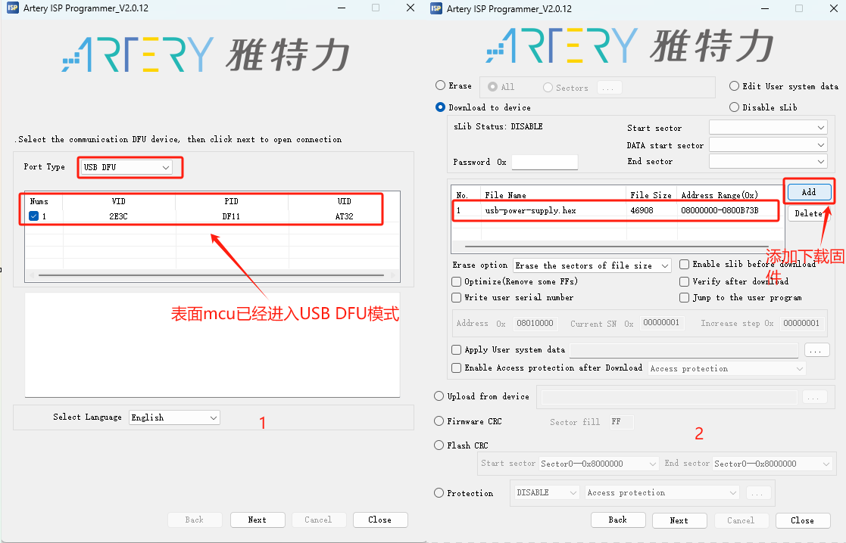Open the DATA start sector dropdown
846x543 pixels.
768,145
